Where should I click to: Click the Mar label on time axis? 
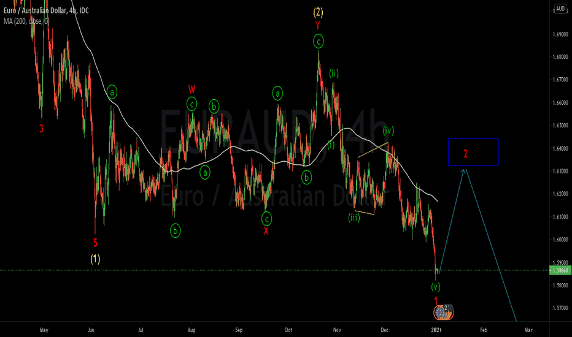coord(528,330)
